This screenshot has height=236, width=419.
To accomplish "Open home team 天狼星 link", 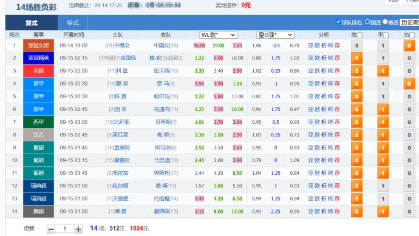I will [121, 198].
